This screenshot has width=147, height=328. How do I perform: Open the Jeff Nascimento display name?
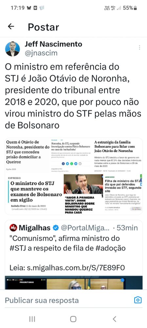tap(53, 44)
